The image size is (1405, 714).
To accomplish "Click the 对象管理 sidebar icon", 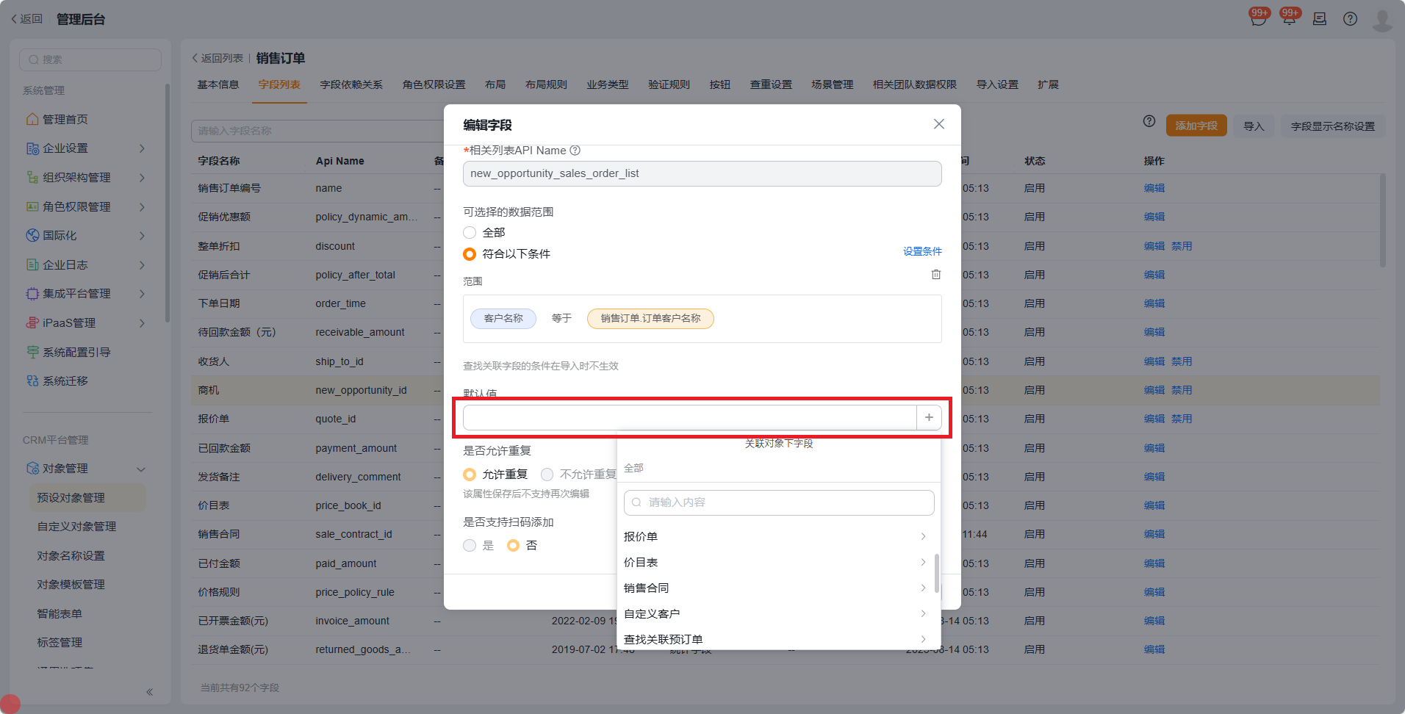I will (x=32, y=469).
